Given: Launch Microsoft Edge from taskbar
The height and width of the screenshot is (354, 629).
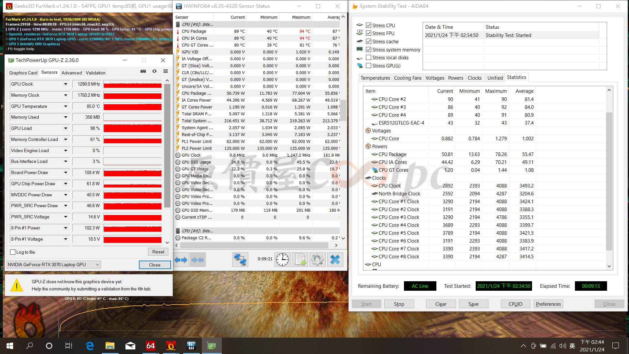Looking at the screenshot, I should pyautogui.click(x=89, y=346).
